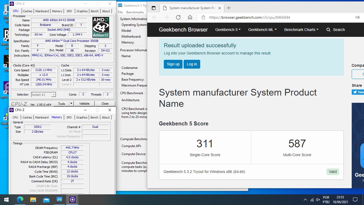Viewport: 364px width, 205px height.
Task: Open File Explorer from the taskbar
Action: pyautogui.click(x=33, y=200)
